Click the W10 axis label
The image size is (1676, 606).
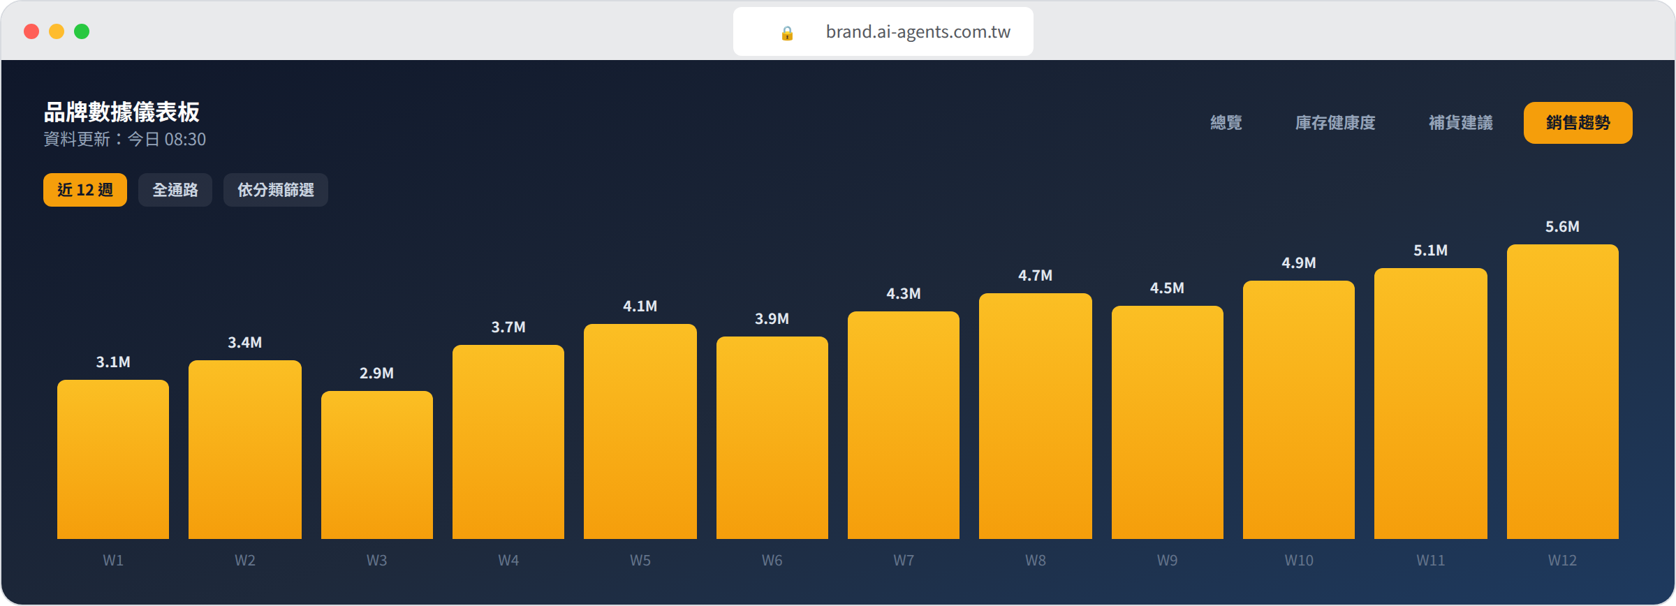[1299, 561]
